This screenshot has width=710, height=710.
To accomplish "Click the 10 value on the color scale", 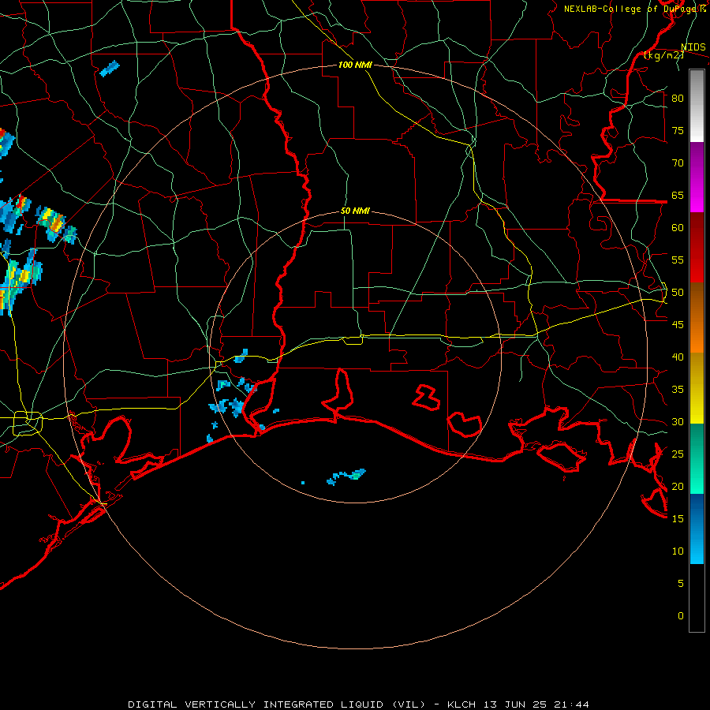I will (678, 551).
